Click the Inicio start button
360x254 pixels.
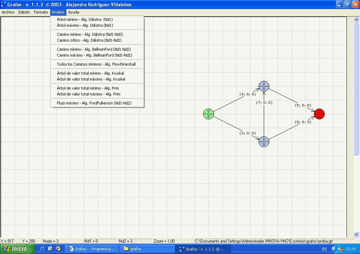[18, 249]
